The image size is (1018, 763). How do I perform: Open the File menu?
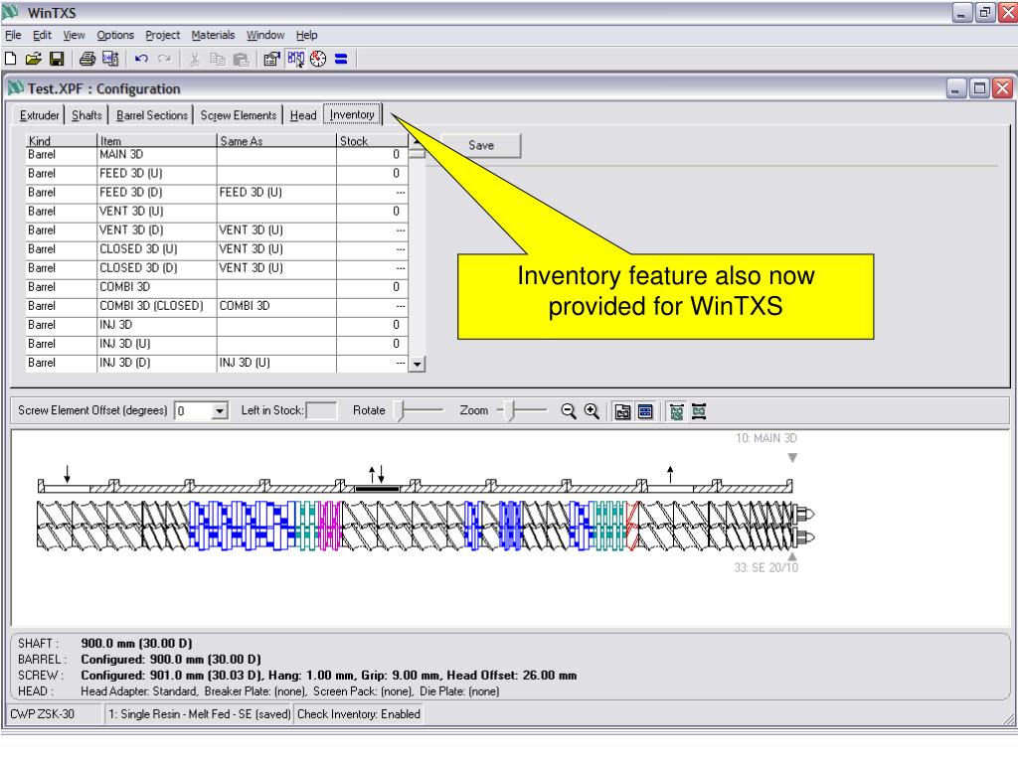(x=13, y=35)
